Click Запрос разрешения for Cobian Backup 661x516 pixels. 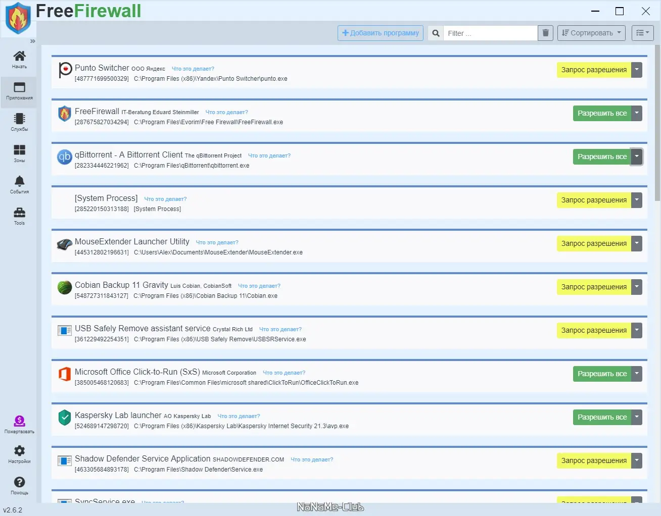(x=594, y=287)
